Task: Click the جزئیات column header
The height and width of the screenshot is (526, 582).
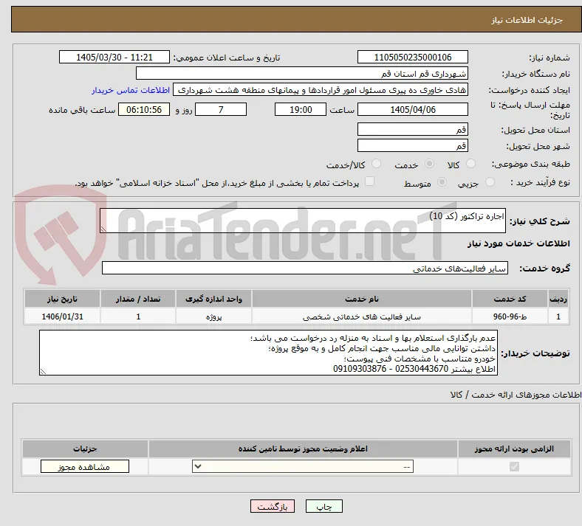Action: tap(85, 449)
